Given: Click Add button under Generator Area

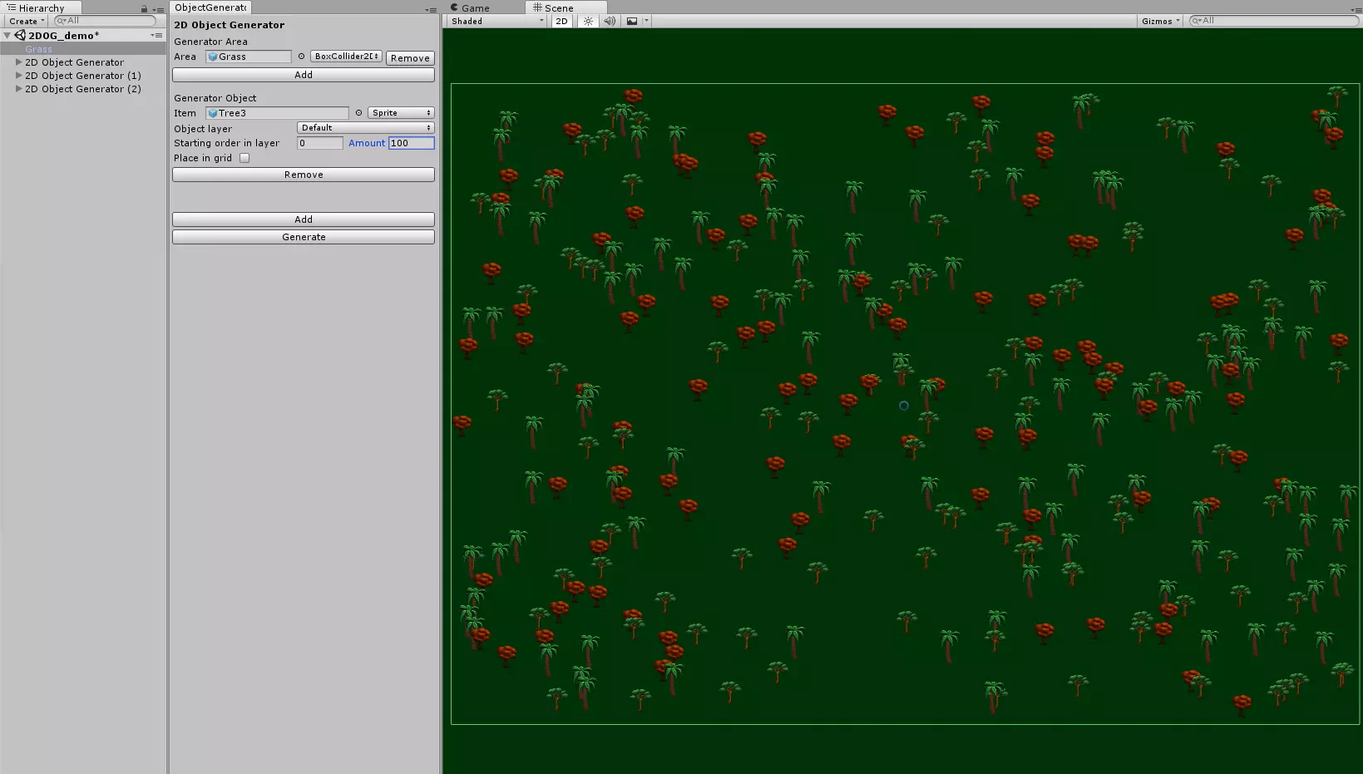Looking at the screenshot, I should (x=304, y=75).
